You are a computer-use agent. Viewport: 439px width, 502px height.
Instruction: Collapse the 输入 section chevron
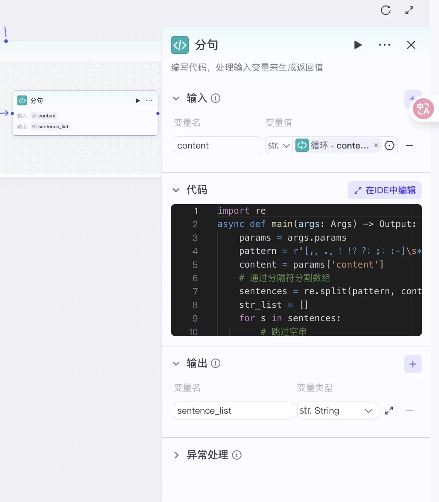[x=176, y=98]
